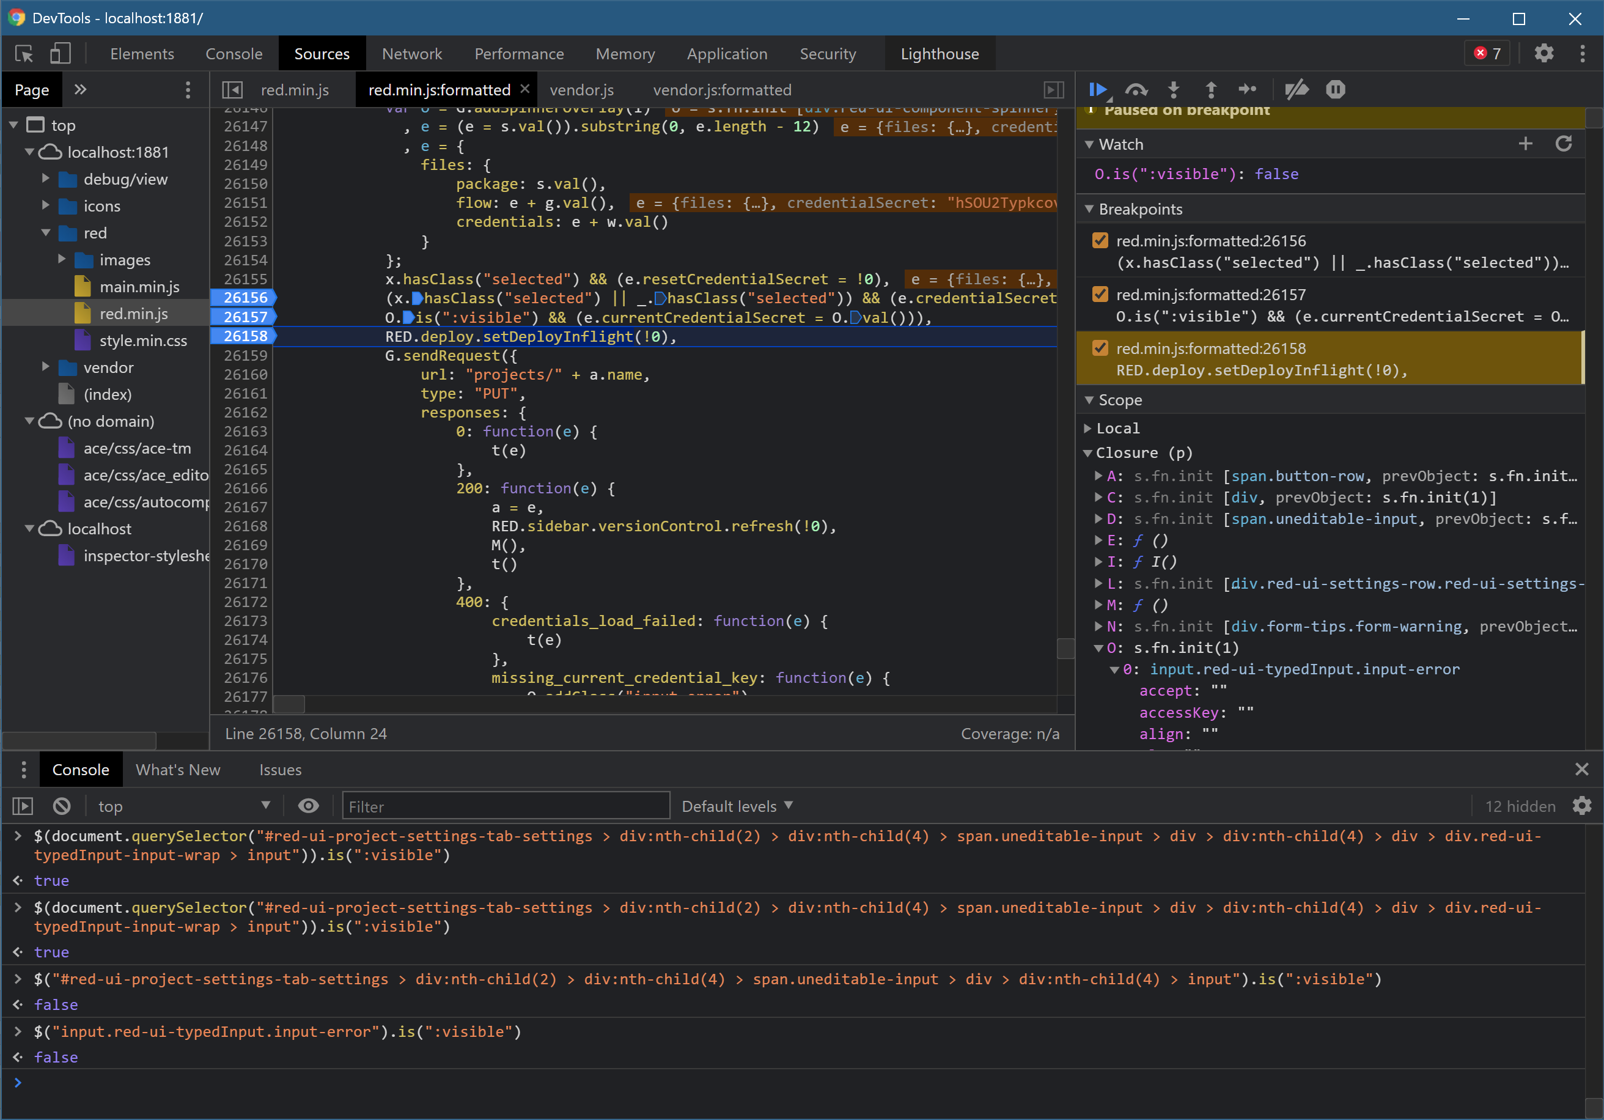Switch to the Network panel
This screenshot has height=1120, width=1604.
click(x=411, y=53)
